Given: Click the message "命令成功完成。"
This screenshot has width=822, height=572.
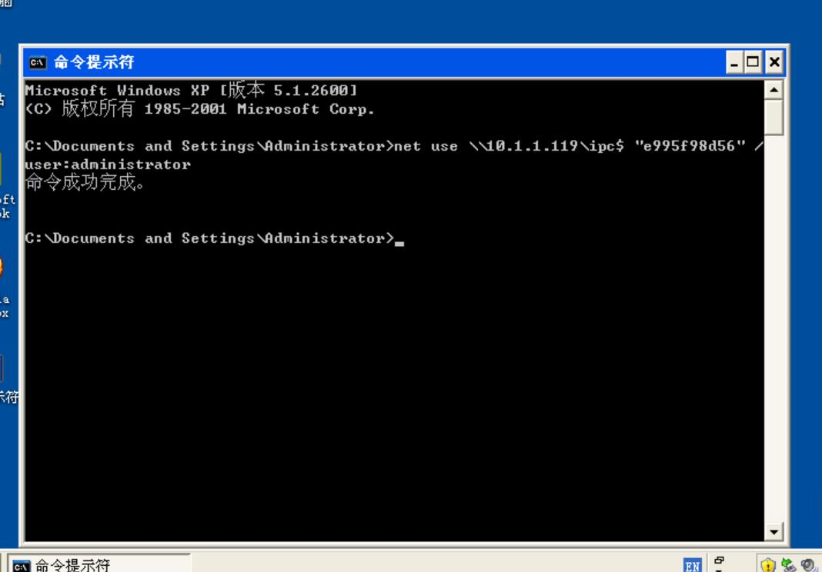Looking at the screenshot, I should pyautogui.click(x=85, y=182).
